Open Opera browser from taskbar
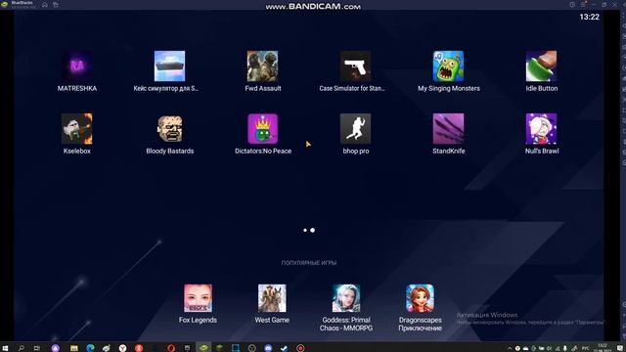The width and height of the screenshot is (626, 352). tap(171, 348)
